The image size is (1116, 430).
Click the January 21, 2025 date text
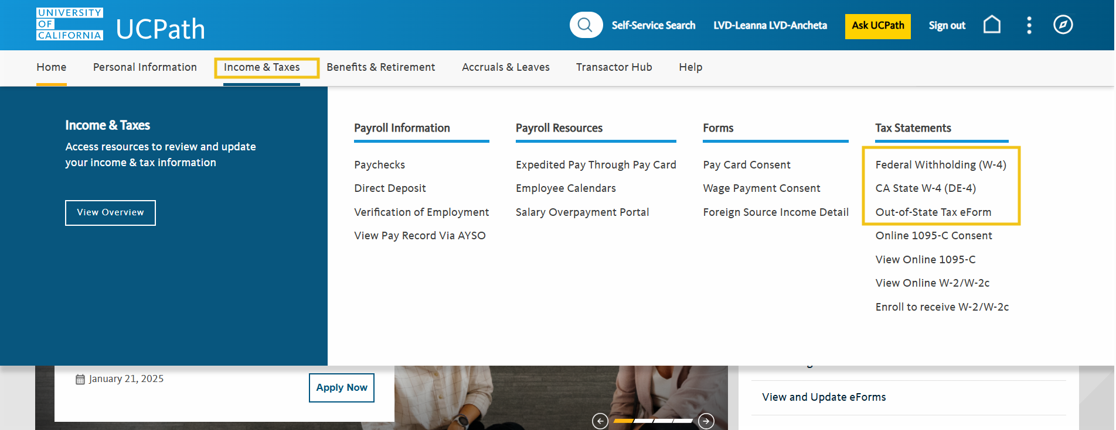127,379
